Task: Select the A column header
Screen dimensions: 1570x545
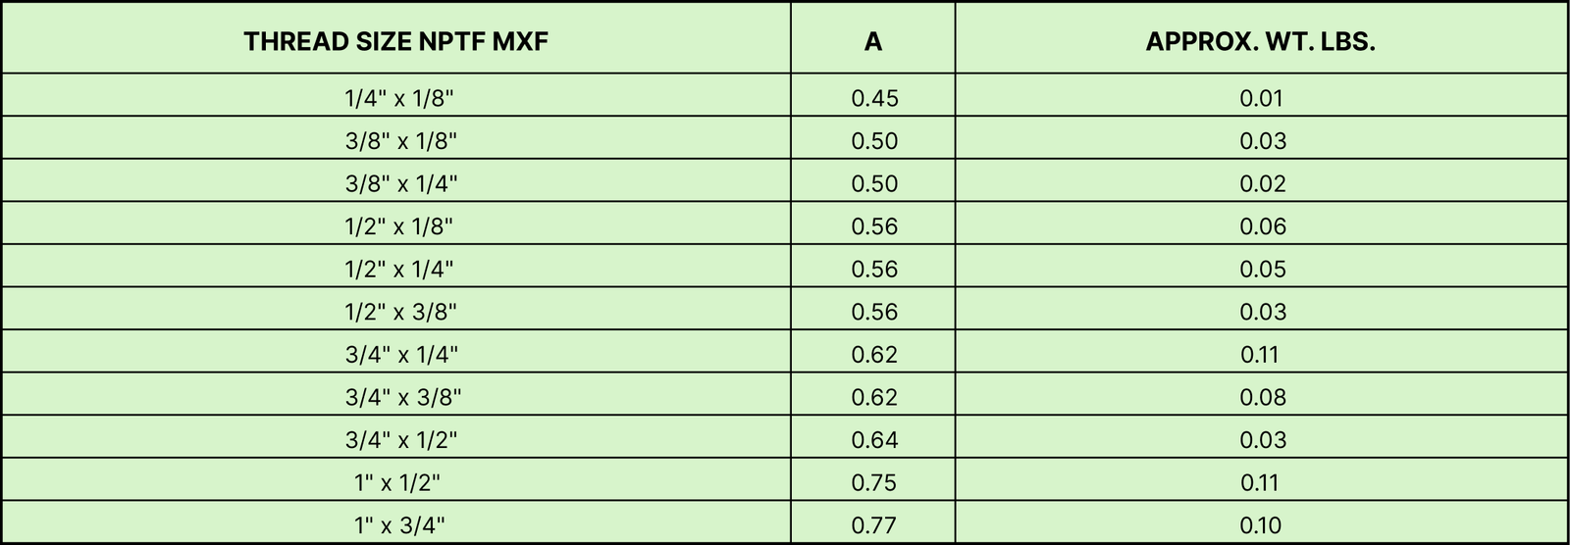Action: click(873, 42)
